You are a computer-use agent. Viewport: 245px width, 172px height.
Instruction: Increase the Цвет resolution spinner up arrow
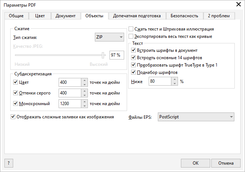[x=84, y=80]
